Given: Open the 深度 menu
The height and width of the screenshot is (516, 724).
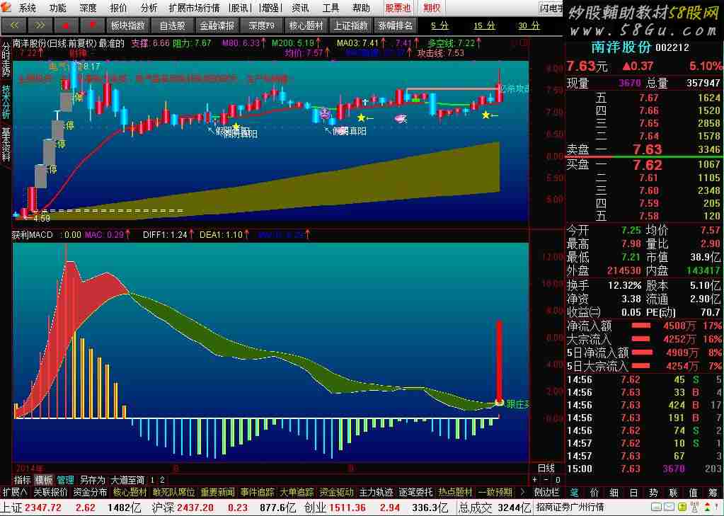Looking at the screenshot, I should coord(88,8).
